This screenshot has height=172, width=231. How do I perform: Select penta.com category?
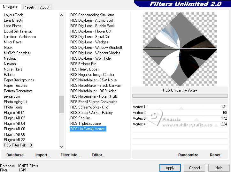coord(12,96)
